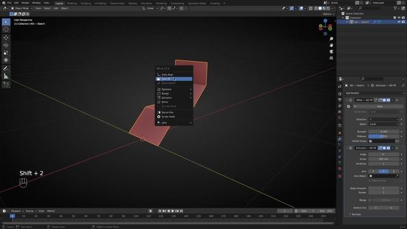The image size is (407, 229).
Task: Choose Screw Head in ND menu
Action: 174,117
